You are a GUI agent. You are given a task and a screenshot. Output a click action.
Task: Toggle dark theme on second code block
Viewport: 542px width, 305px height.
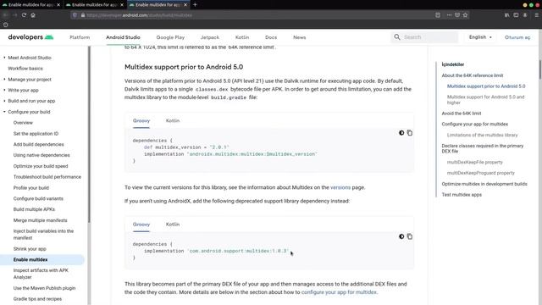(401, 236)
